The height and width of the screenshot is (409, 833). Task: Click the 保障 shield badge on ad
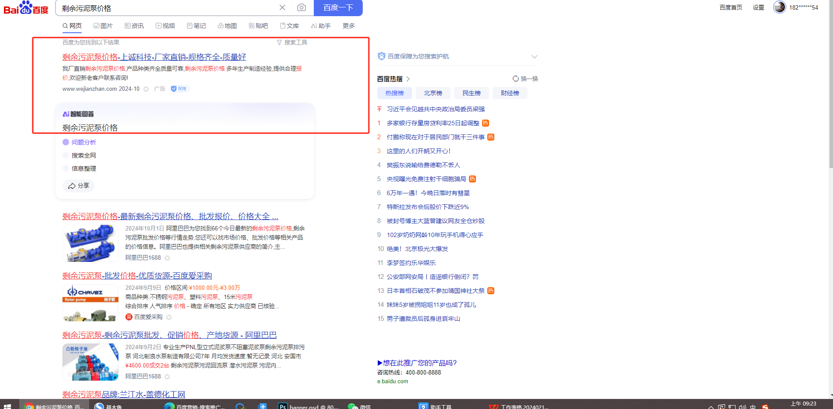[180, 89]
